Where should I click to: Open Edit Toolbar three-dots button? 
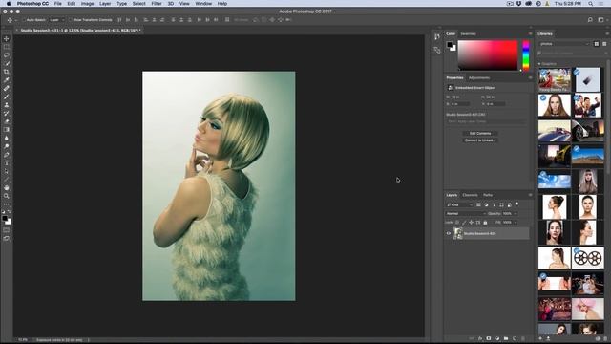click(7, 204)
